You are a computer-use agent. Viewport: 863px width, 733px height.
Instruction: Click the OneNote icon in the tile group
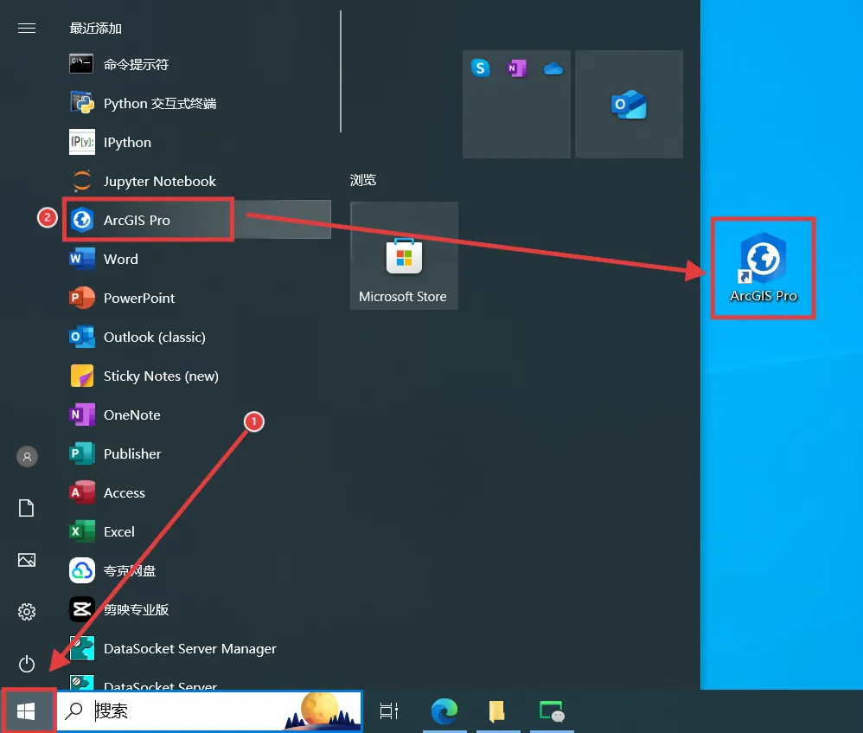pos(516,68)
